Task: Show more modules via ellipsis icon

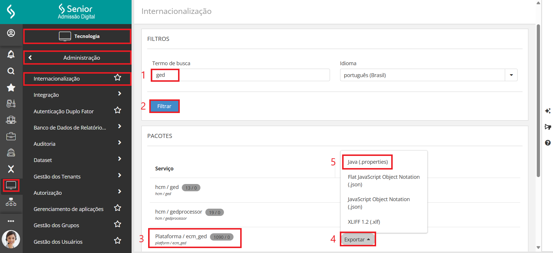Action: (11, 221)
